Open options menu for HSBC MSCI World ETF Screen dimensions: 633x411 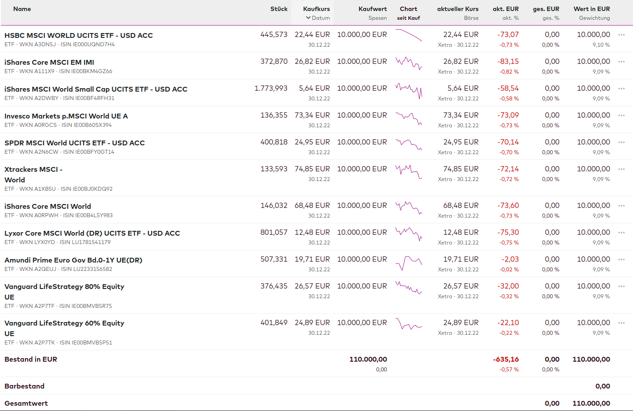(621, 35)
